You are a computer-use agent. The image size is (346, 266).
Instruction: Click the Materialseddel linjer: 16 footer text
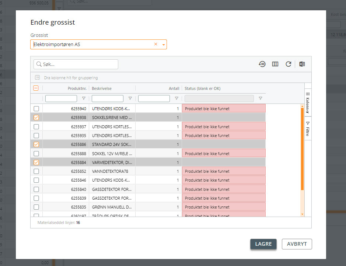coord(59,223)
